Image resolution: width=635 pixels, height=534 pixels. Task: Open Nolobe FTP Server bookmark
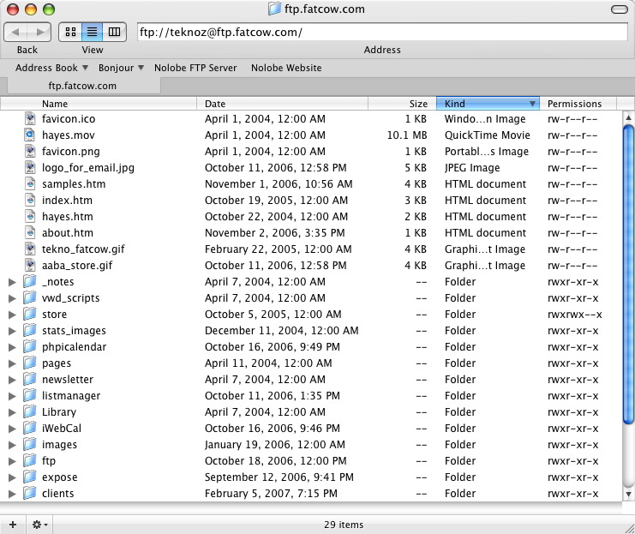click(x=195, y=68)
